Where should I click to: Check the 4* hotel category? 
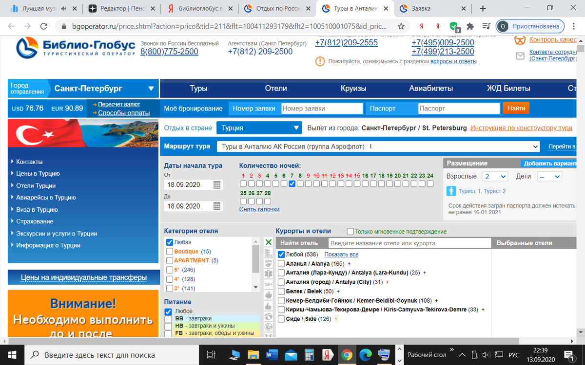click(x=170, y=279)
